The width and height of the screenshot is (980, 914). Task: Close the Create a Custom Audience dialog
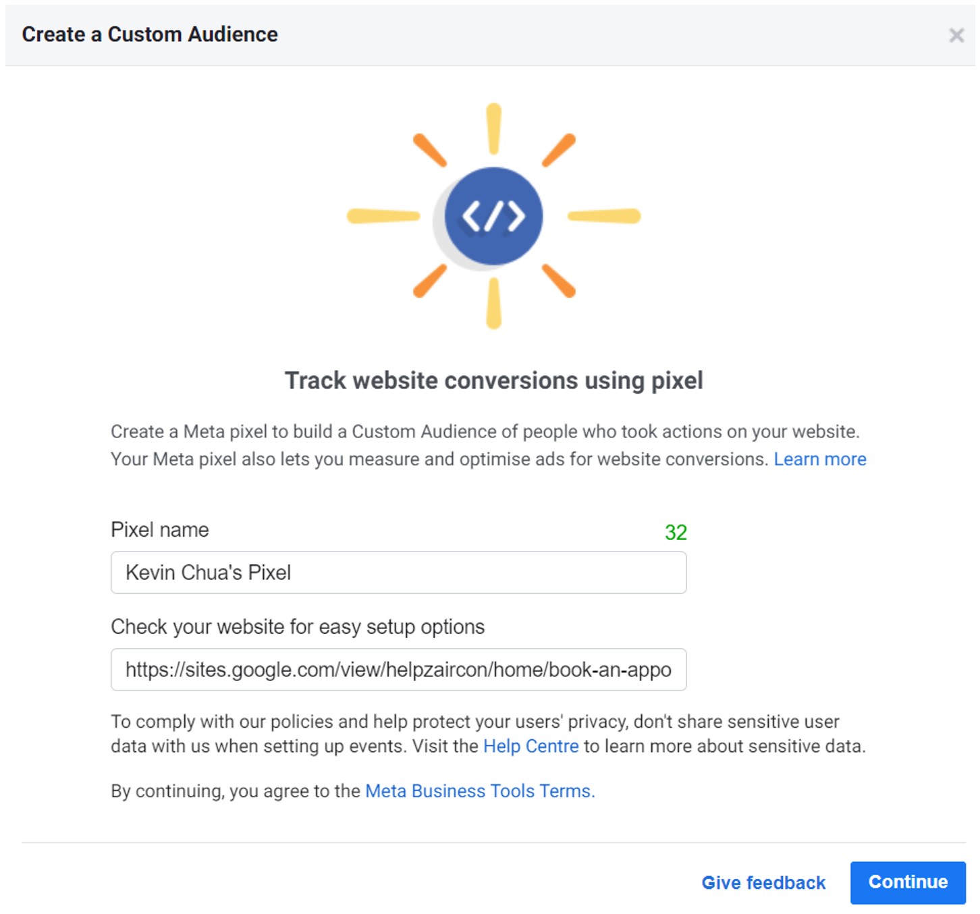956,35
